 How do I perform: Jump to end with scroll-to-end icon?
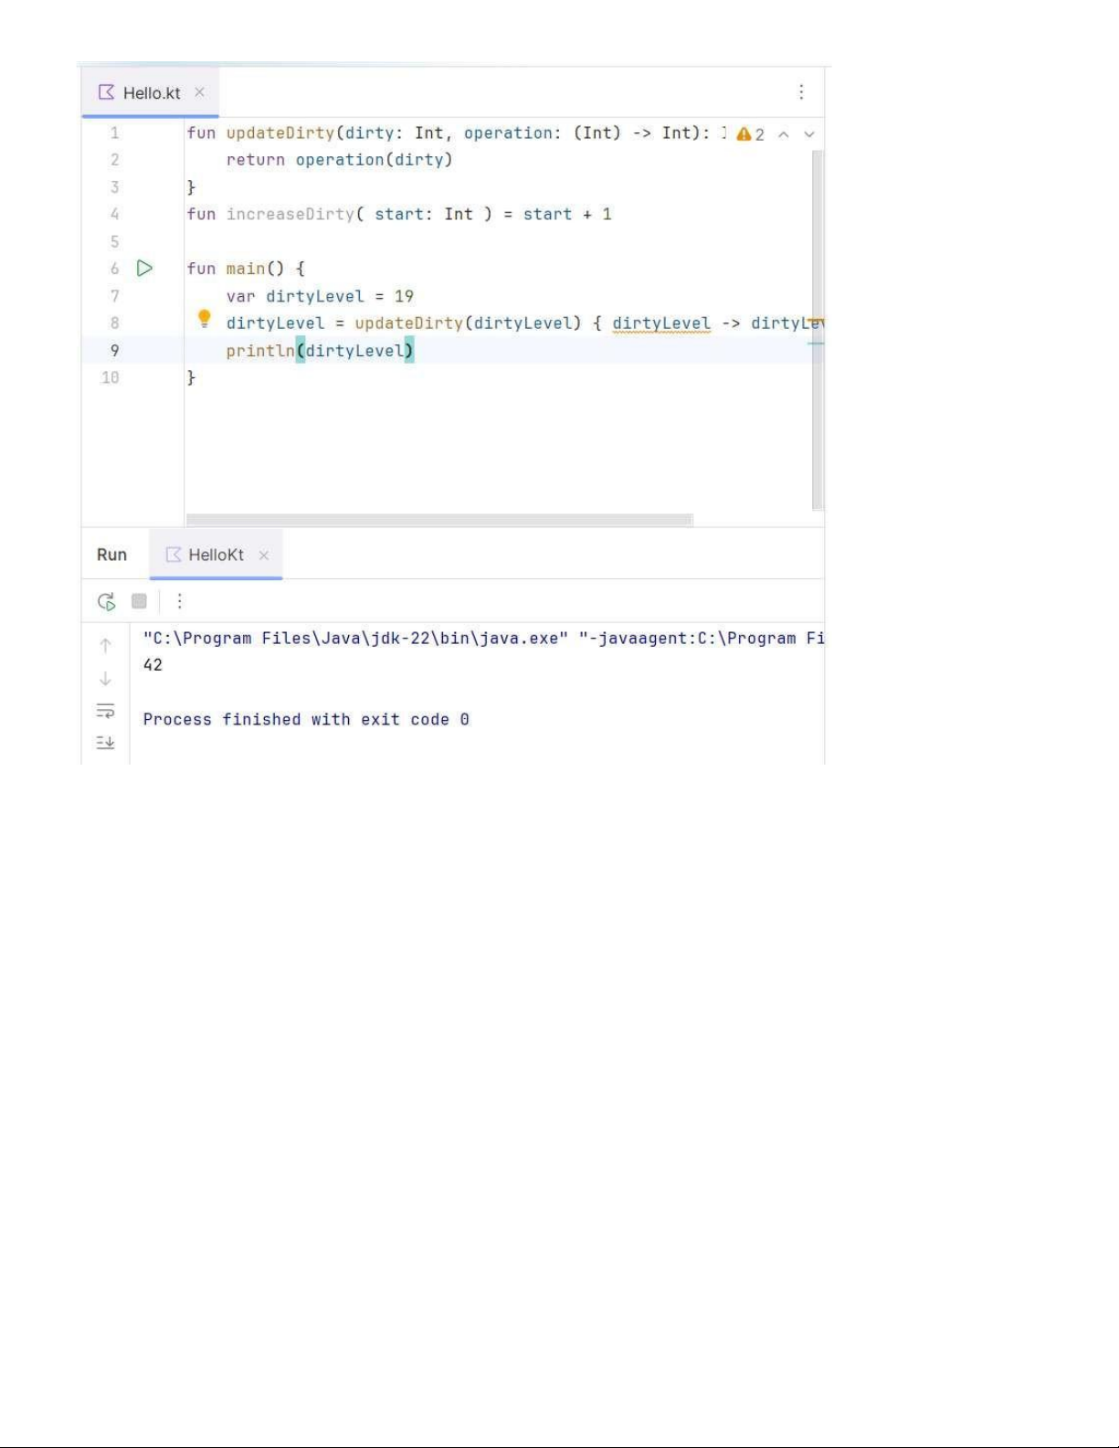(106, 743)
